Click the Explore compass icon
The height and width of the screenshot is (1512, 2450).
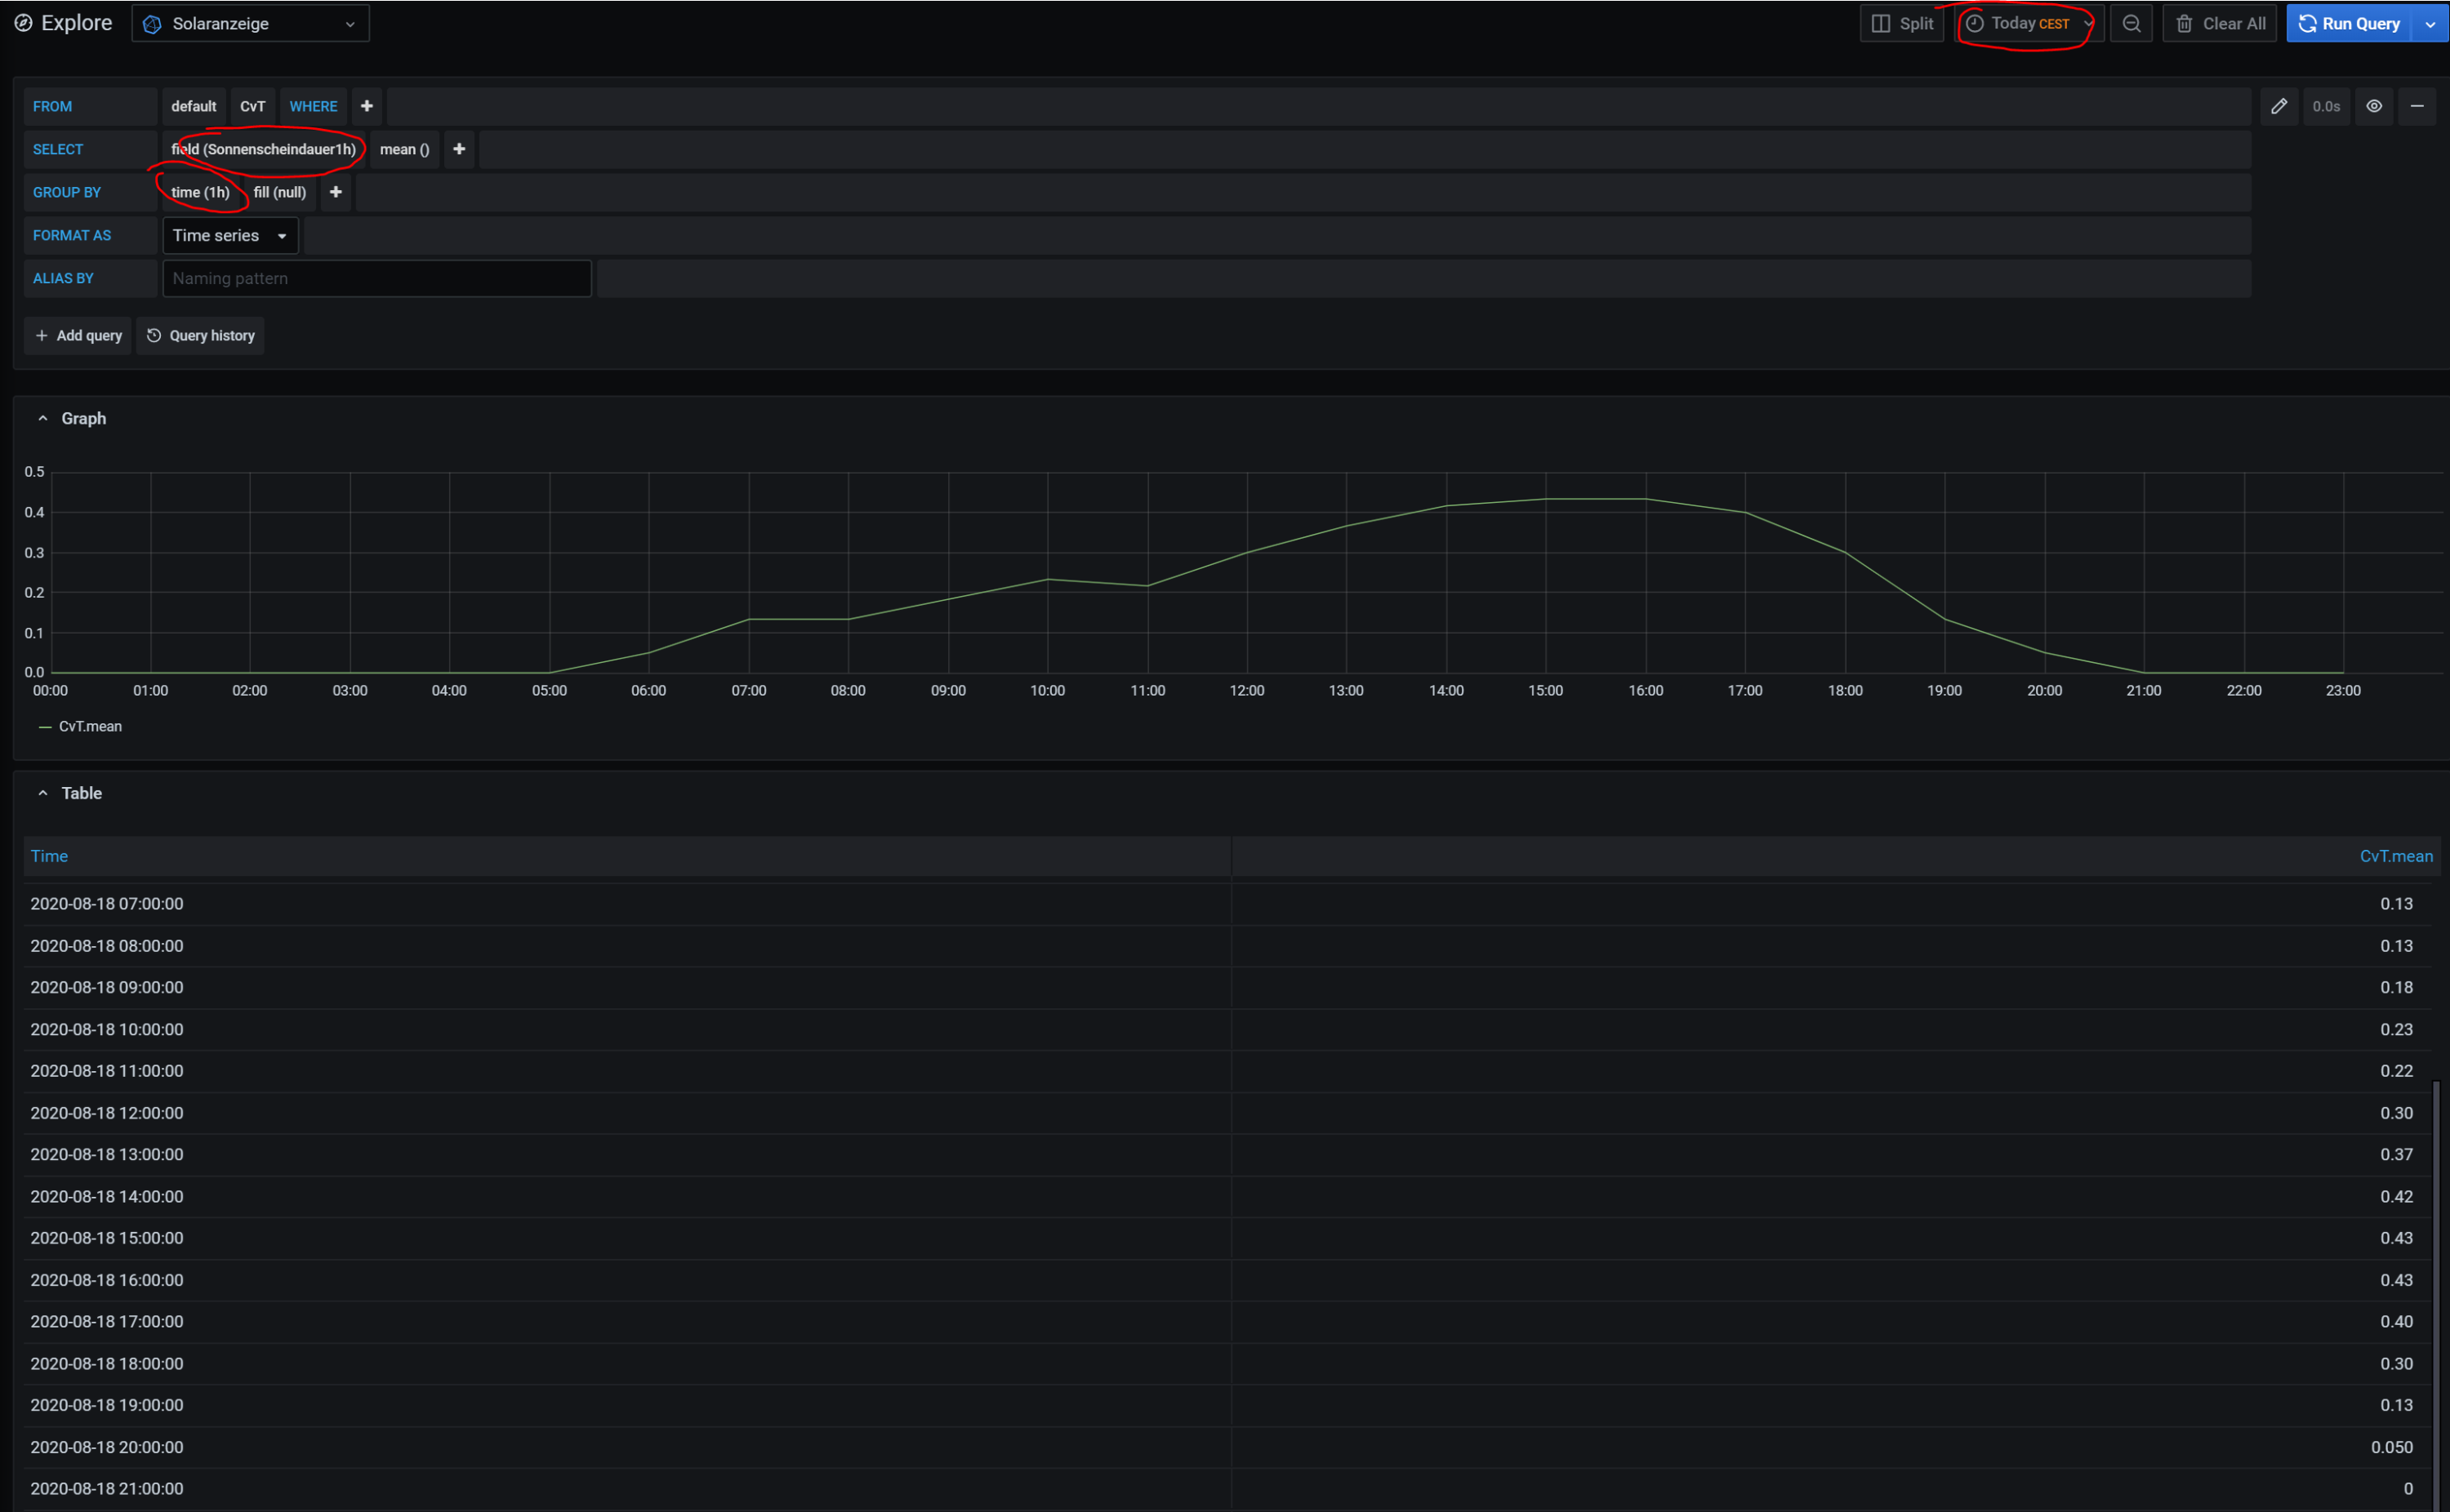click(23, 23)
